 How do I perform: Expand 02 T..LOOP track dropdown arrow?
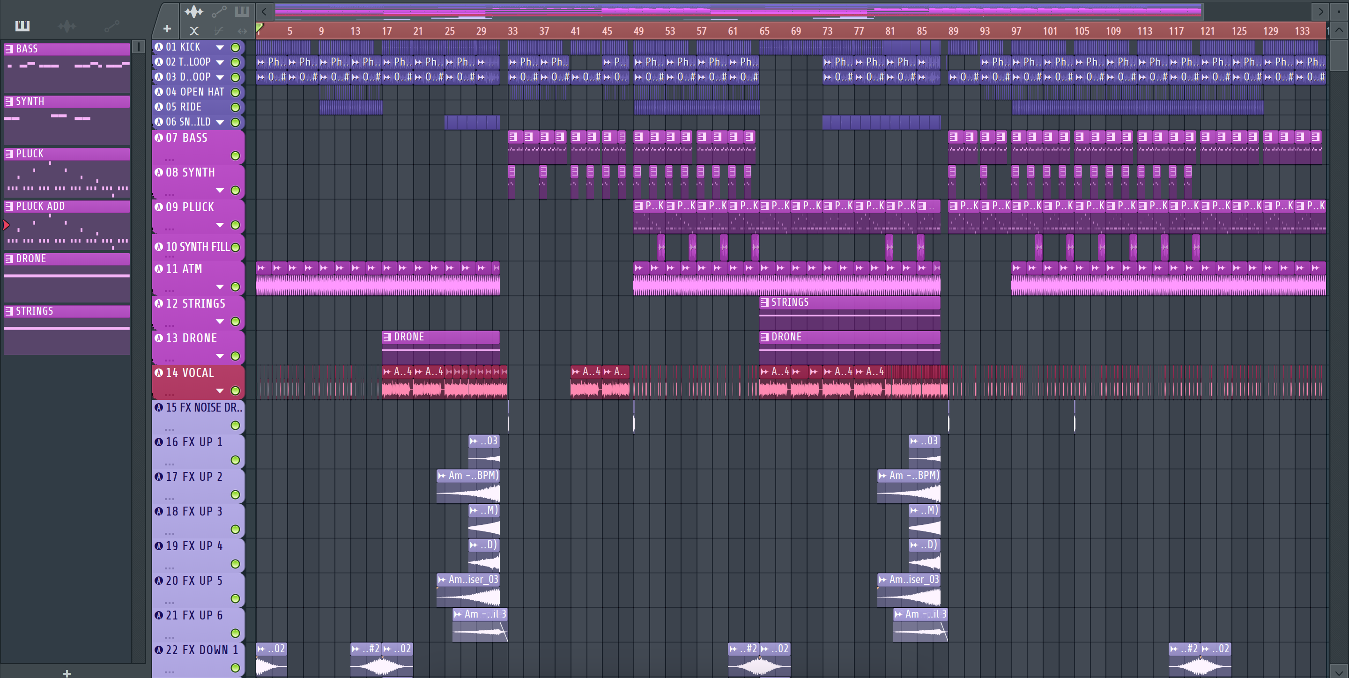[221, 62]
